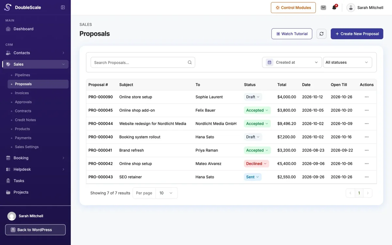Click the Projects folder icon
392x245 pixels.
pyautogui.click(x=8, y=192)
